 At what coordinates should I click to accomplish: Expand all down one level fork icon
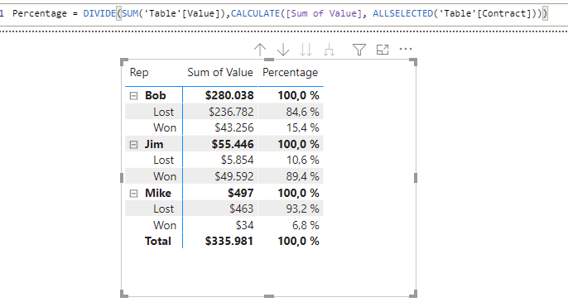pyautogui.click(x=329, y=50)
